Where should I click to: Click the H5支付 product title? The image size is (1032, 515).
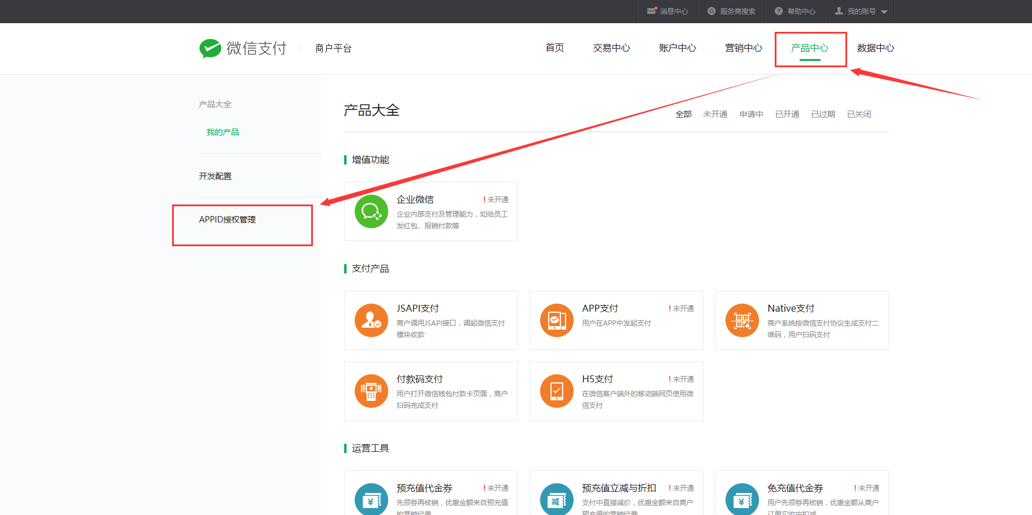(x=597, y=379)
